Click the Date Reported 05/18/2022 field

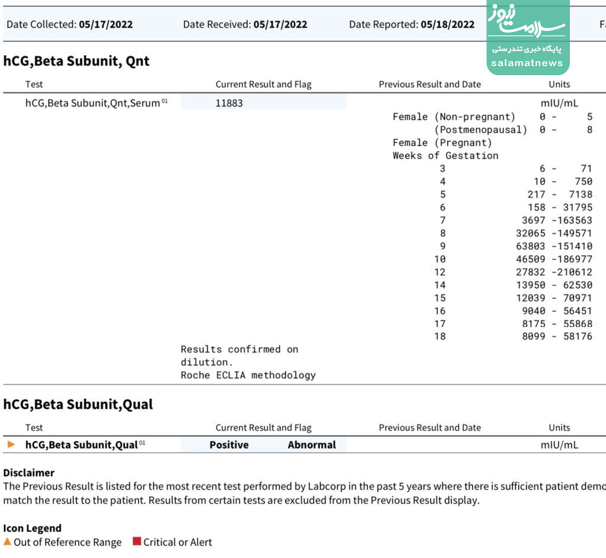(x=411, y=24)
